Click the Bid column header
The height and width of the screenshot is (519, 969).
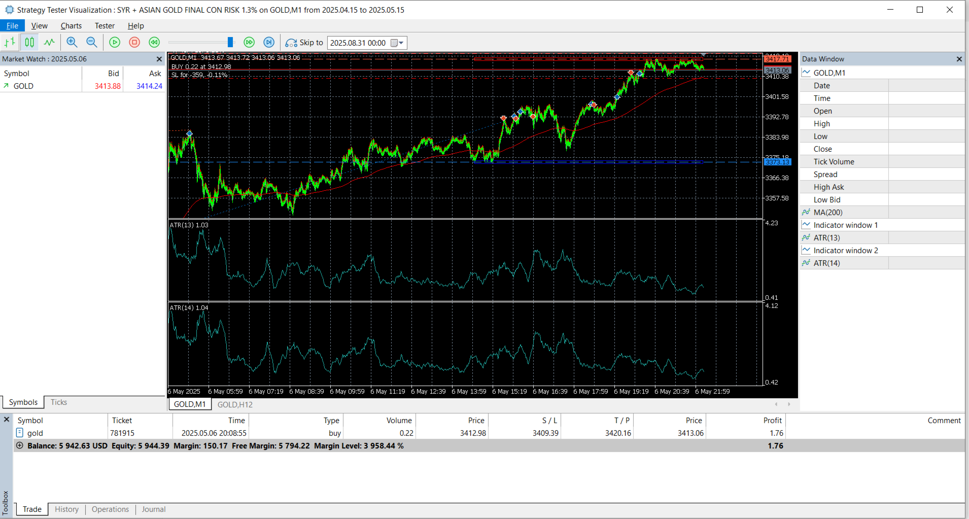point(102,74)
